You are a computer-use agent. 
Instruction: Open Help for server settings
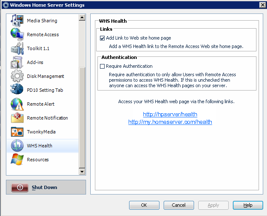248,205
